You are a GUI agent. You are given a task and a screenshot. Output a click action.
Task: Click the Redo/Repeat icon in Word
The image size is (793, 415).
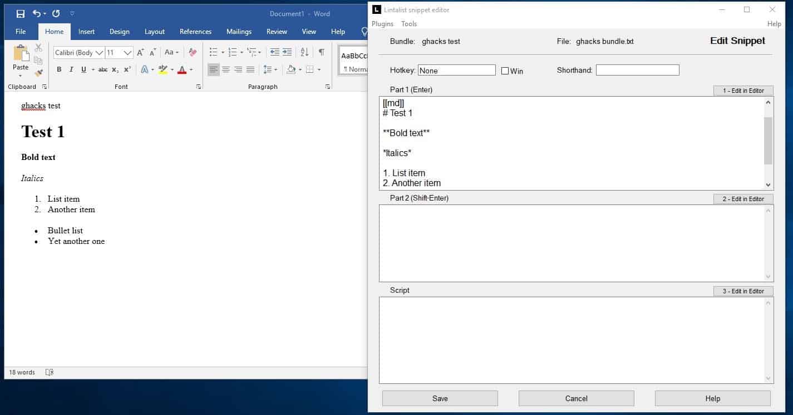pos(56,13)
